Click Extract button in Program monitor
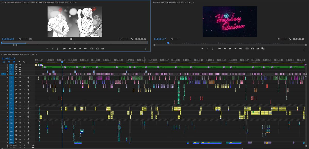Screen dimensions: 309x149 point(252,48)
